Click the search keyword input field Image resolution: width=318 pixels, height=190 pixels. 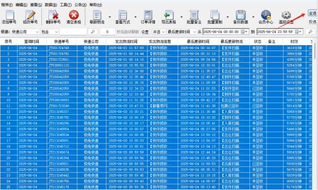[73, 32]
